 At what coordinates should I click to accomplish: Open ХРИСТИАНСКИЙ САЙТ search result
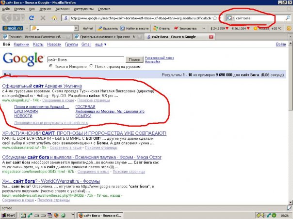point(84,133)
